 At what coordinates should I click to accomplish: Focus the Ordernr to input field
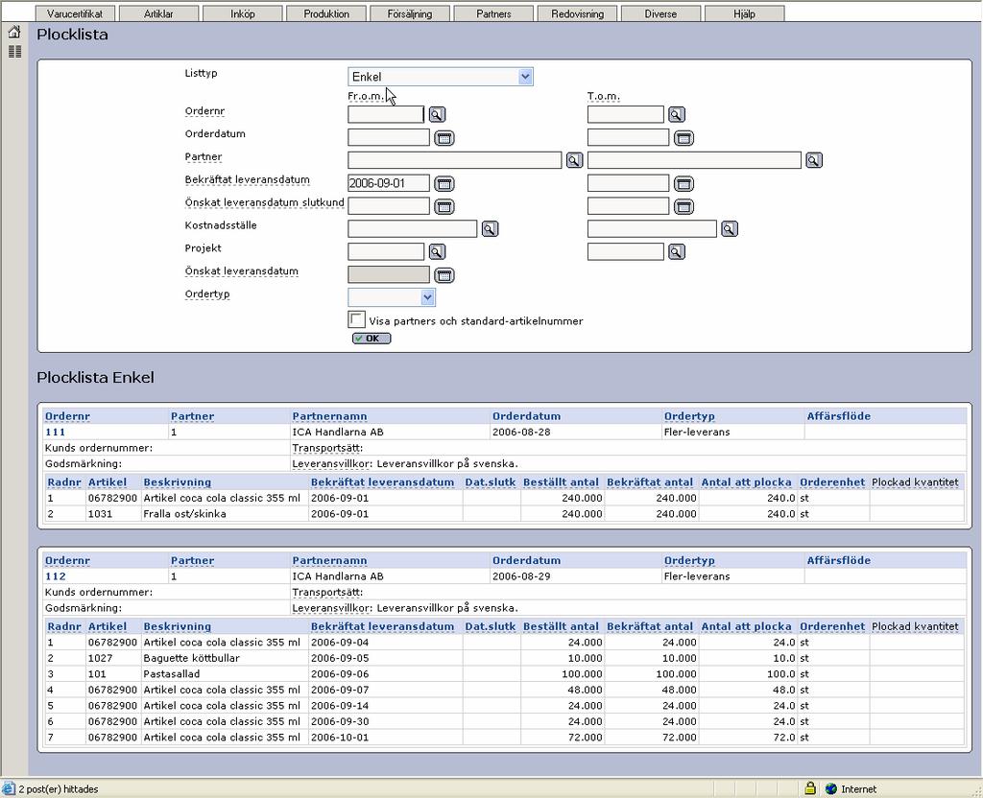pyautogui.click(x=626, y=114)
